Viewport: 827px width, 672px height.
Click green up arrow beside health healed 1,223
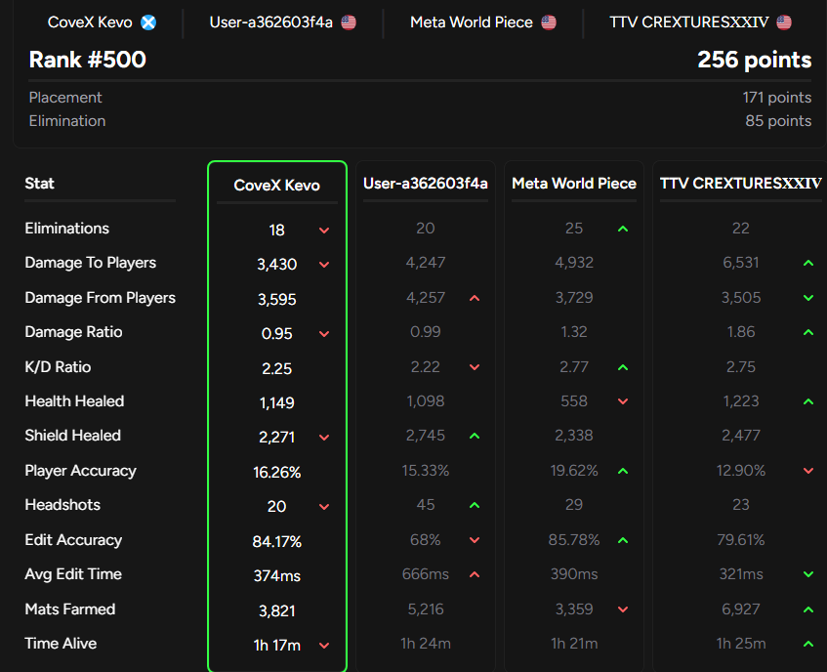pos(808,401)
